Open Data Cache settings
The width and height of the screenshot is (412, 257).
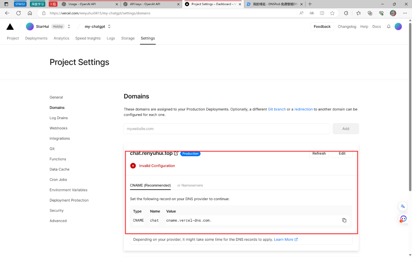[59, 170]
